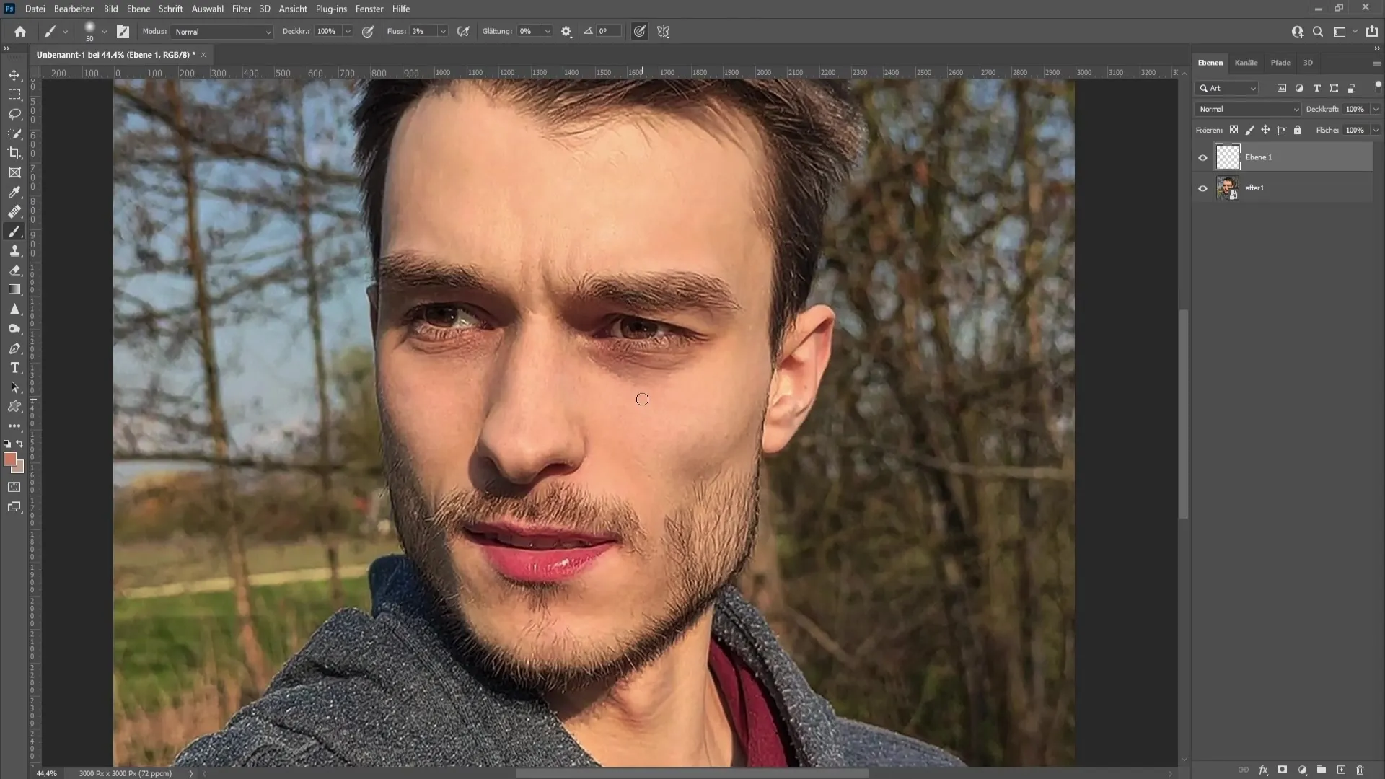Toggle visibility of Ebene 1 layer
The image size is (1385, 779).
point(1202,157)
